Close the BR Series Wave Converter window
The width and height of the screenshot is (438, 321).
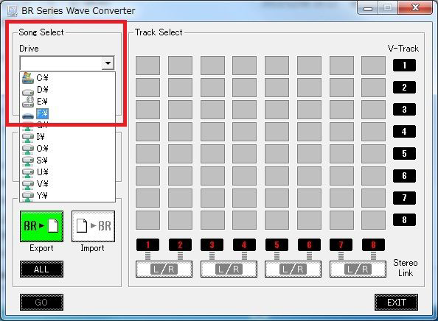click(416, 7)
